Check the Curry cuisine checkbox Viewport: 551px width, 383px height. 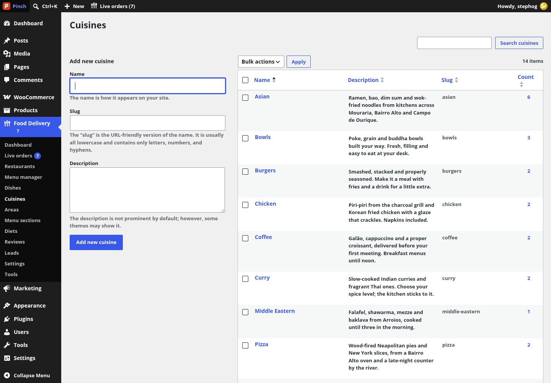(x=245, y=279)
